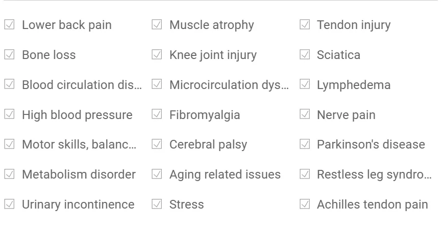Screen dimensions: 444x235
Task: Click the Metabolism disorder label
Action: (x=79, y=174)
